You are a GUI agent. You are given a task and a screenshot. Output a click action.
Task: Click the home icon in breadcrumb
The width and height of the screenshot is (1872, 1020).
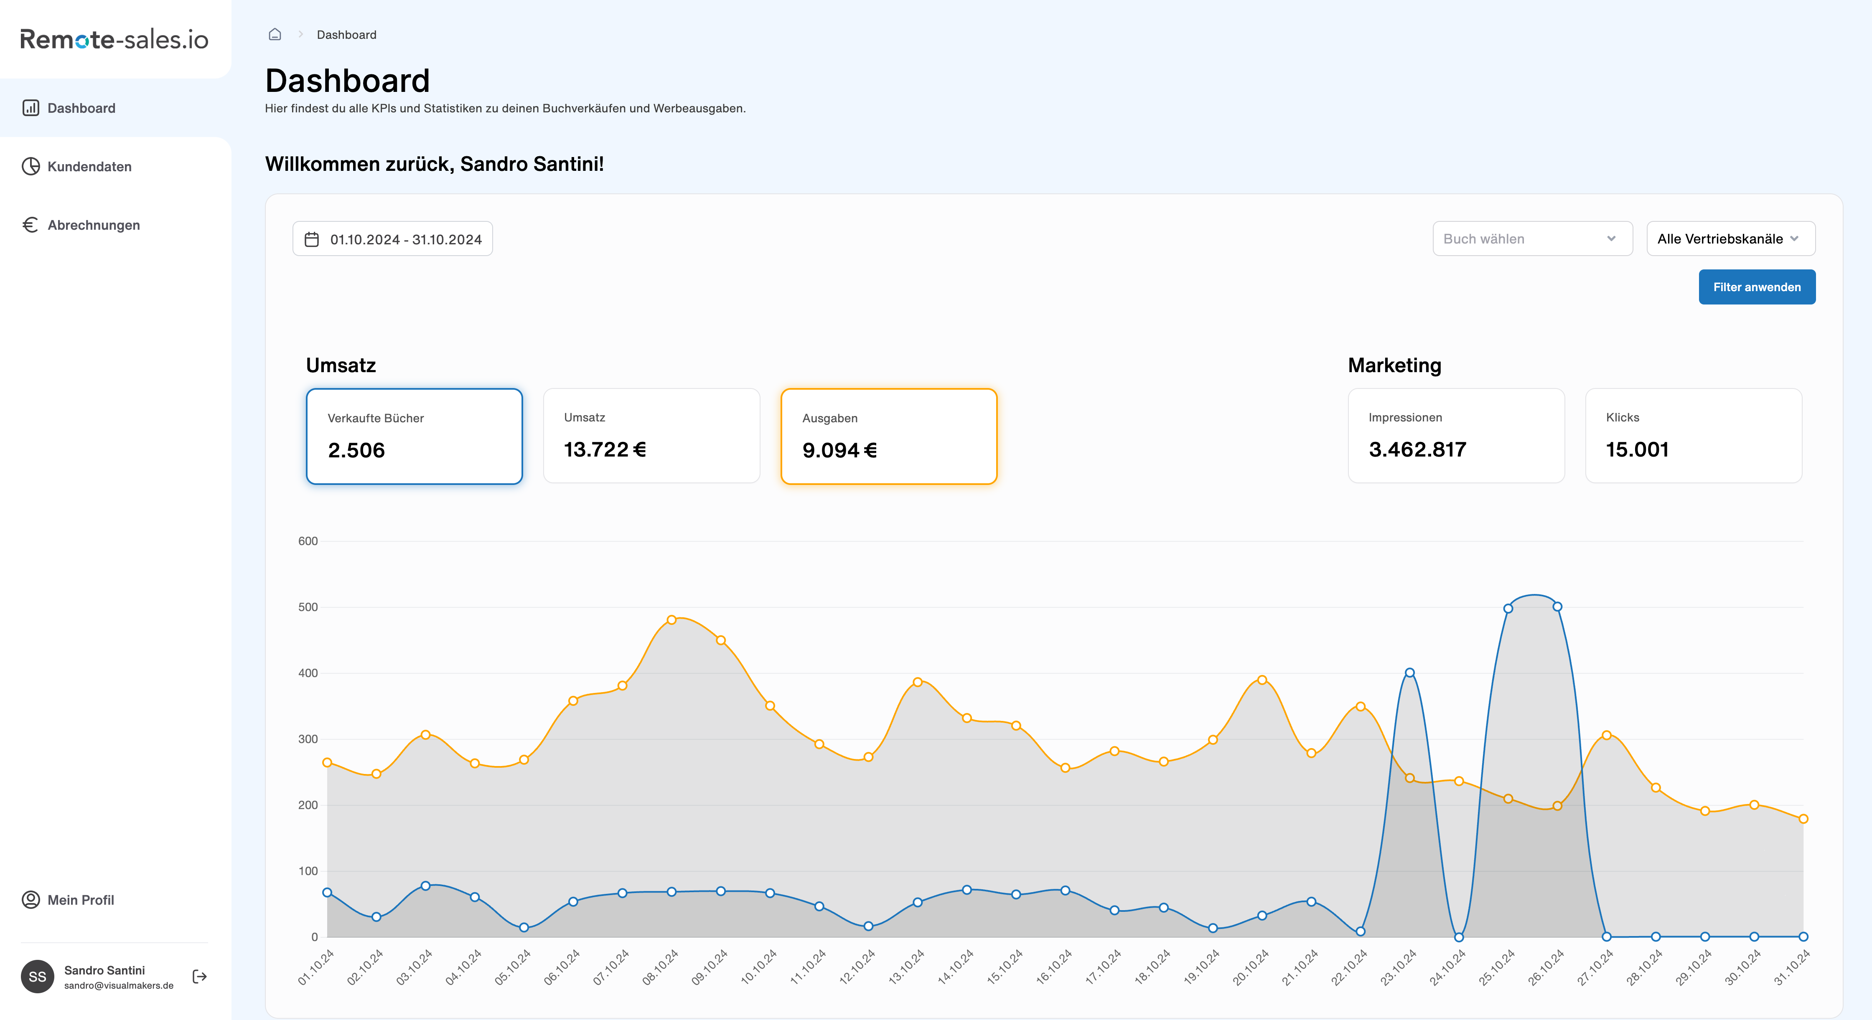(275, 34)
